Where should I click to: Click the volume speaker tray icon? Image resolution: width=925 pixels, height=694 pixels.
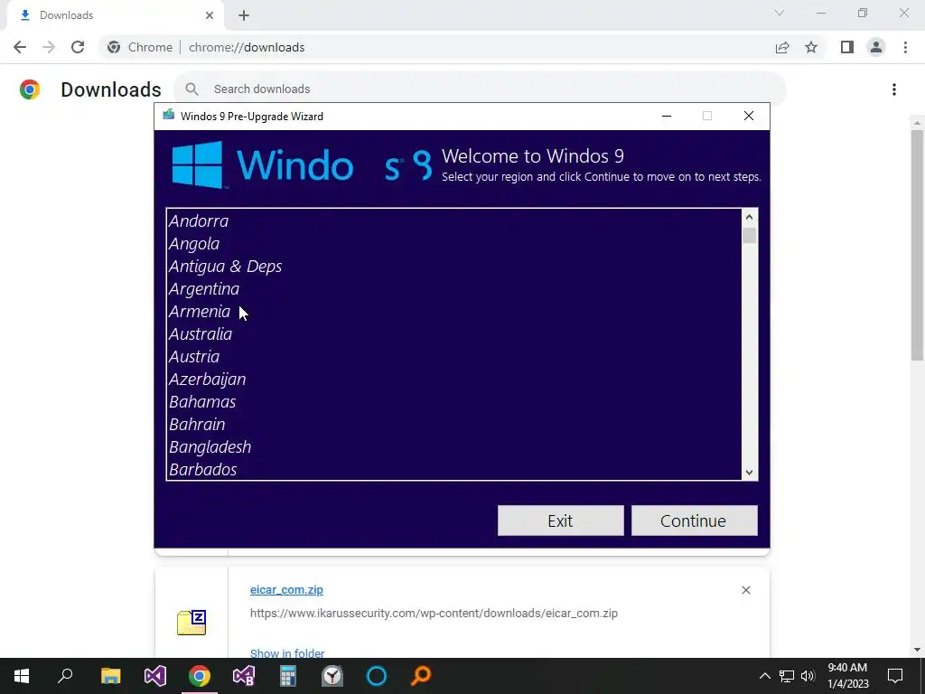(808, 676)
